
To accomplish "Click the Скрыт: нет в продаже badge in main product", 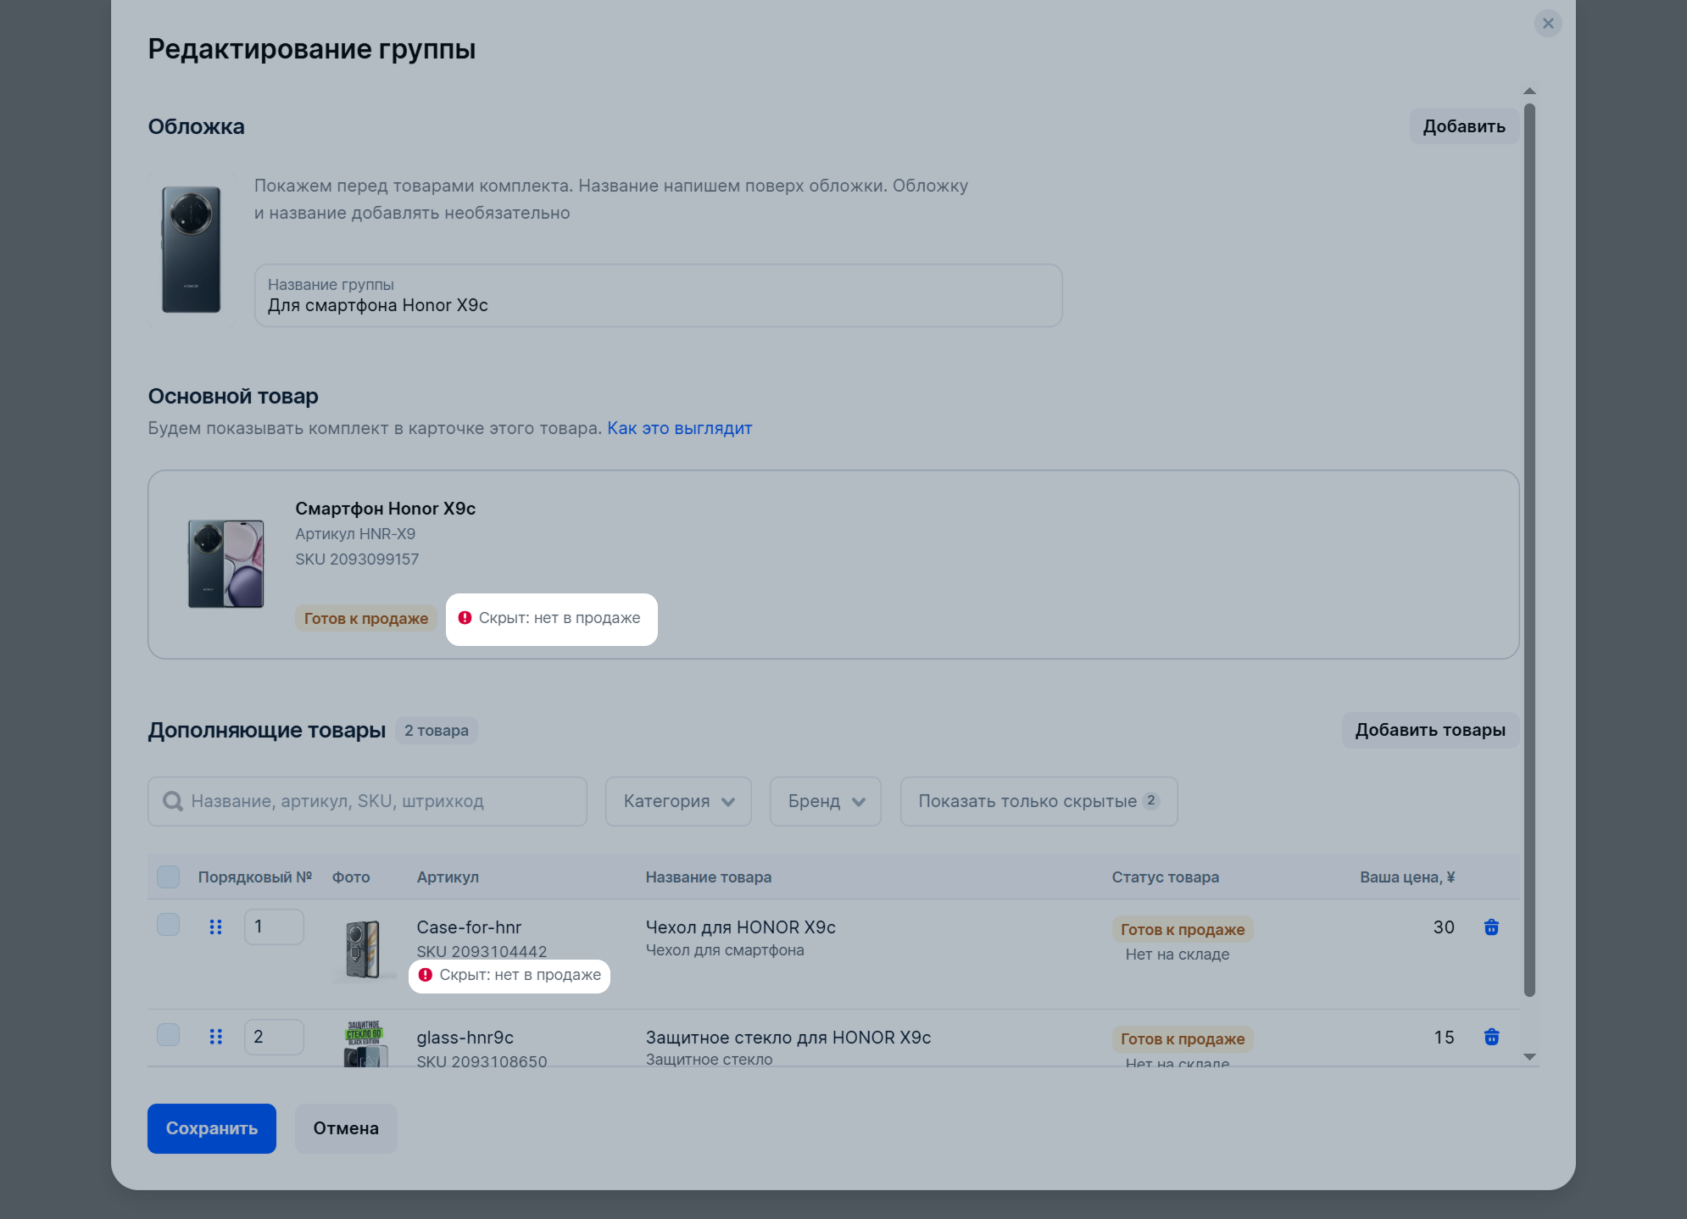I will tap(551, 619).
